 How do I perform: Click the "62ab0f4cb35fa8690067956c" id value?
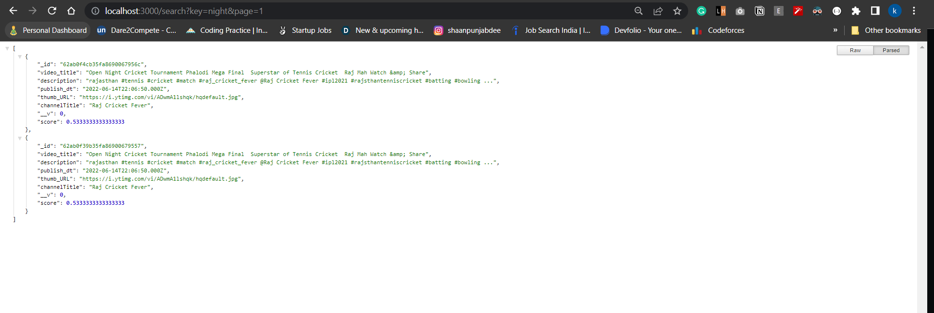101,64
